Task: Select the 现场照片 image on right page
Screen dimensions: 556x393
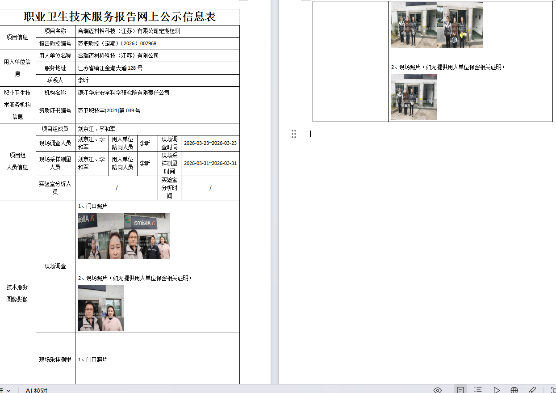Action: tap(414, 97)
